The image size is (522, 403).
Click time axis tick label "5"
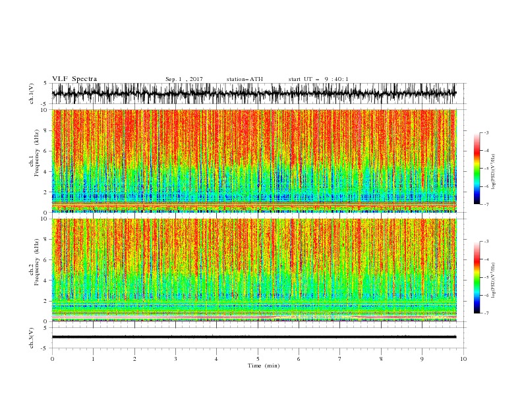click(x=258, y=359)
